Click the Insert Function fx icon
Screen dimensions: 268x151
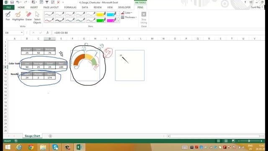[47, 33]
